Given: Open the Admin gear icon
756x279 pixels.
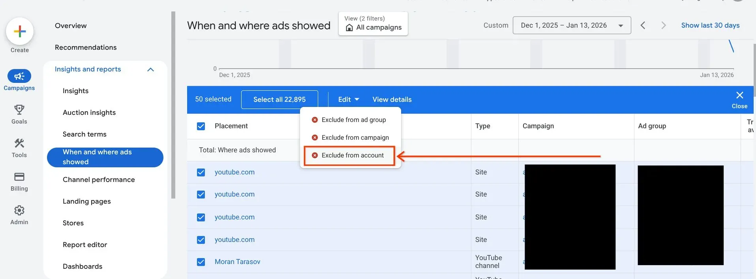Looking at the screenshot, I should tap(19, 210).
